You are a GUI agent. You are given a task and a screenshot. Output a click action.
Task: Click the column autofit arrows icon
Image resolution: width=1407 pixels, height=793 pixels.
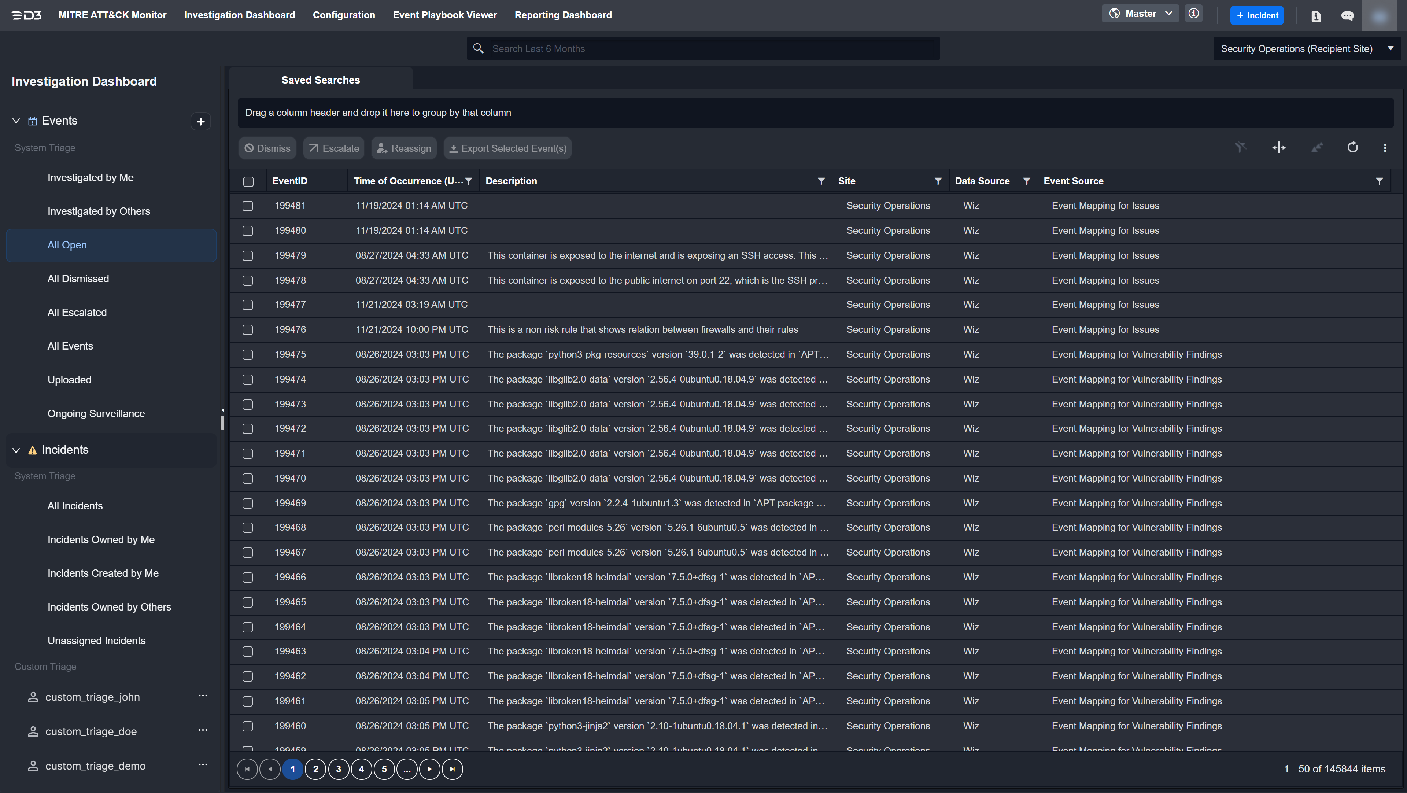1279,147
